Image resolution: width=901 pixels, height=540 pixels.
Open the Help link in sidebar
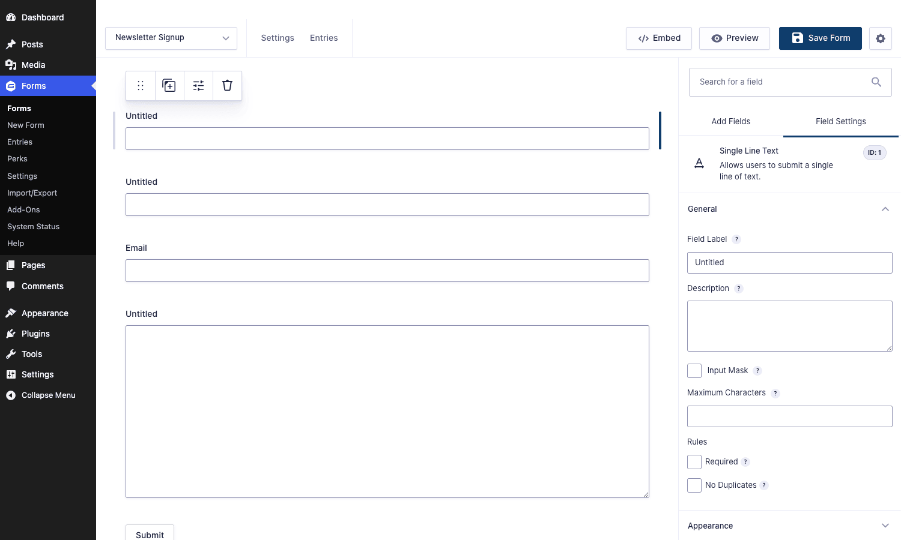click(x=16, y=244)
